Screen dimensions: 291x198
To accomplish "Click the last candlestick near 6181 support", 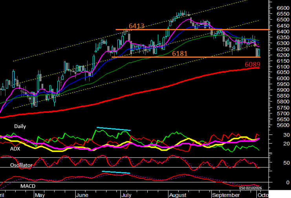I will (259, 53).
